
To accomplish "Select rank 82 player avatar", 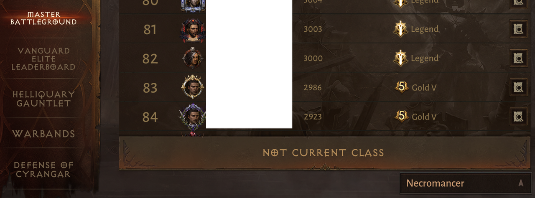I will pyautogui.click(x=193, y=58).
